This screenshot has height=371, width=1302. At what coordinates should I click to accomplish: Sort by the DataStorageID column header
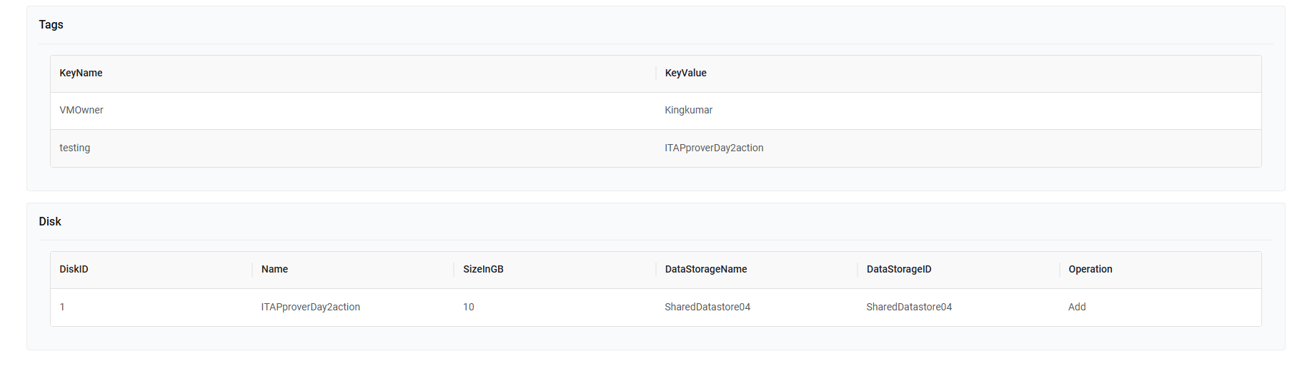(x=898, y=269)
